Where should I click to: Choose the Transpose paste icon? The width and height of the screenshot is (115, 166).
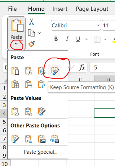[x=42, y=84]
